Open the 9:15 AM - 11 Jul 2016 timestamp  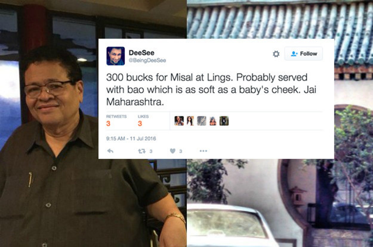(x=131, y=138)
